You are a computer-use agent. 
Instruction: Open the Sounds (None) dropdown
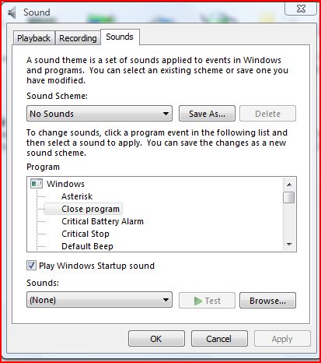(x=99, y=300)
